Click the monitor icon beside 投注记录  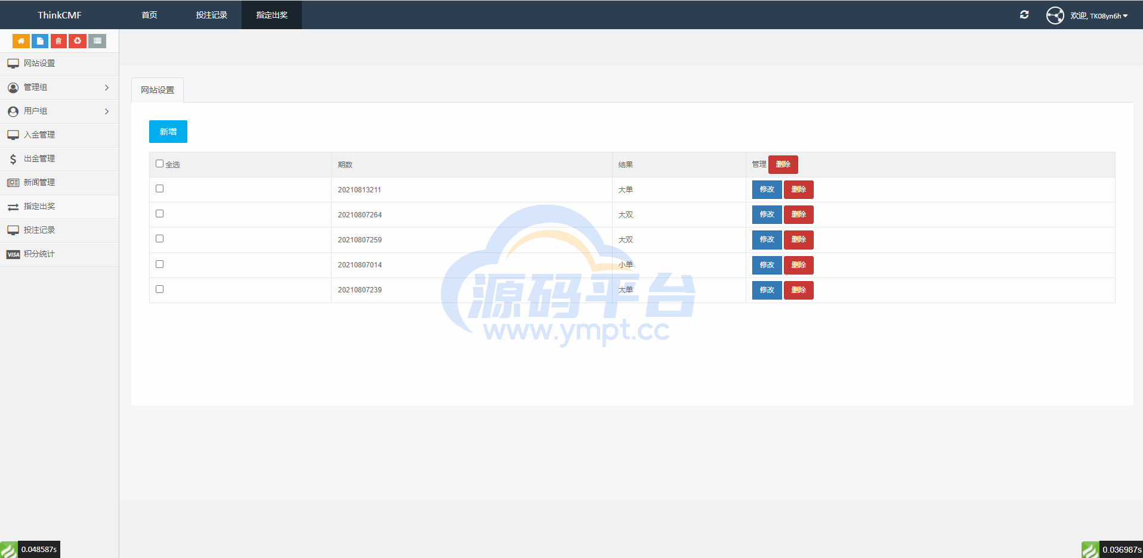tap(13, 230)
